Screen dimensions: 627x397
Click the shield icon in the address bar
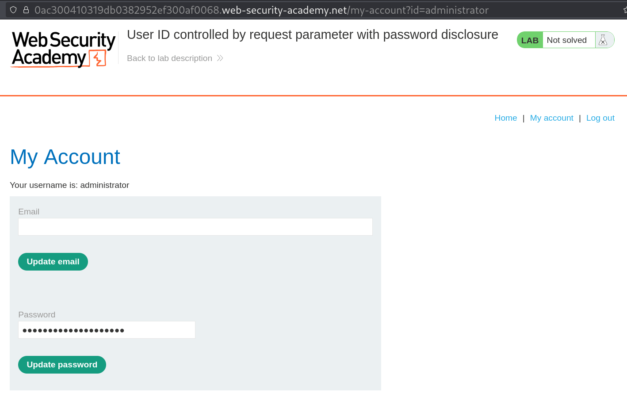click(13, 10)
